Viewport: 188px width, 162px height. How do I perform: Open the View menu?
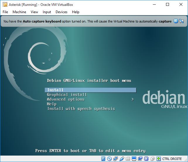coord(34,12)
